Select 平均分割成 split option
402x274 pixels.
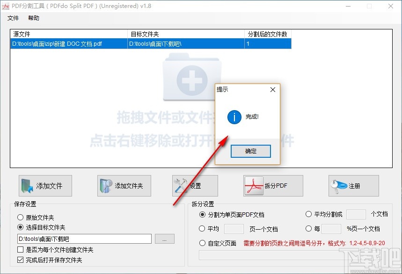point(309,214)
